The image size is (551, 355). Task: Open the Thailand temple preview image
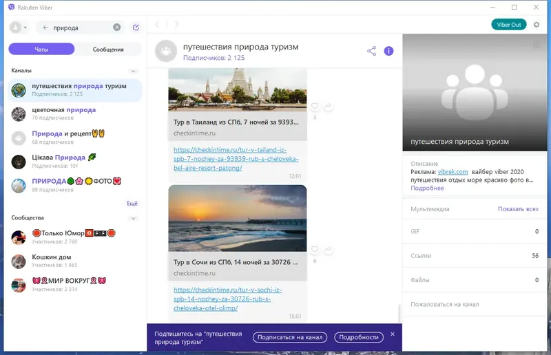238,89
